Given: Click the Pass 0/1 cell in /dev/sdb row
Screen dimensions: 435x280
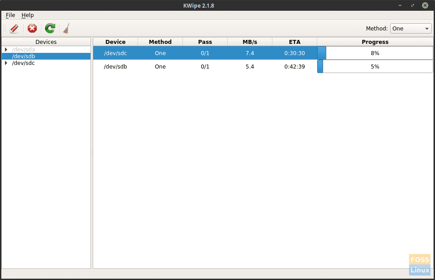Looking at the screenshot, I should click(205, 67).
